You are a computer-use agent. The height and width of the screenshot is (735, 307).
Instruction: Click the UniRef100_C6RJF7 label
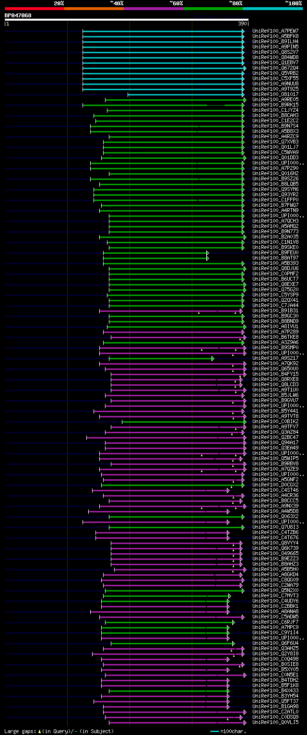[275, 622]
